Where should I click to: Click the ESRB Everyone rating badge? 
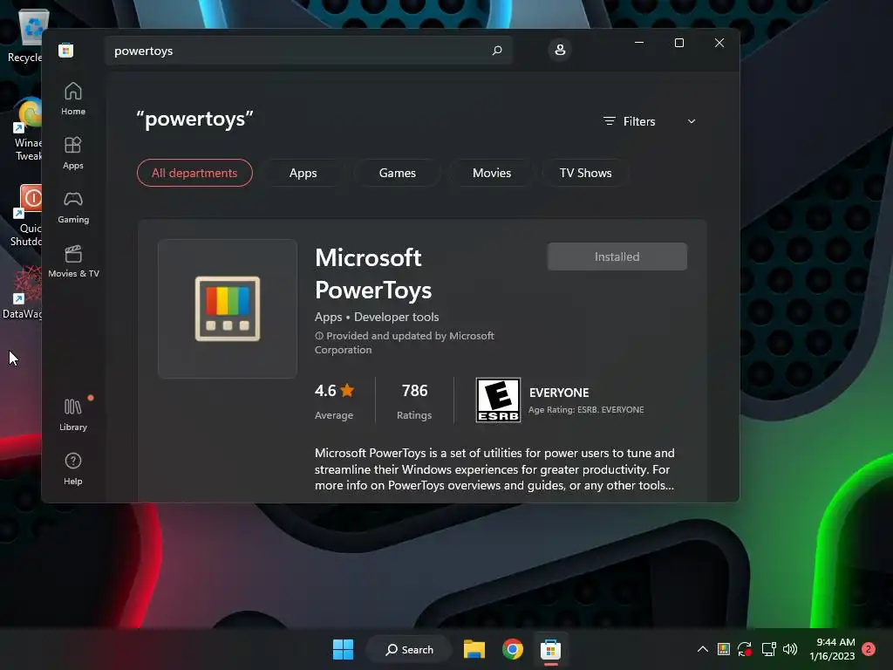498,400
